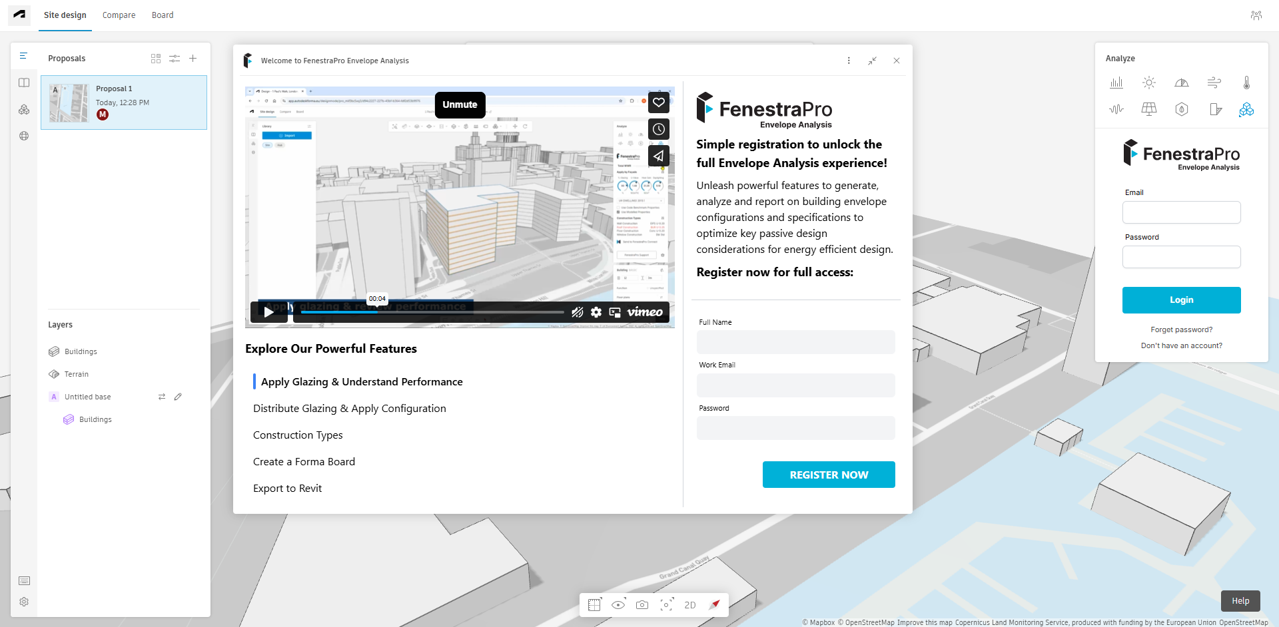The width and height of the screenshot is (1279, 627).
Task: Toggle visibility eye in bottom toolbar
Action: tap(618, 605)
